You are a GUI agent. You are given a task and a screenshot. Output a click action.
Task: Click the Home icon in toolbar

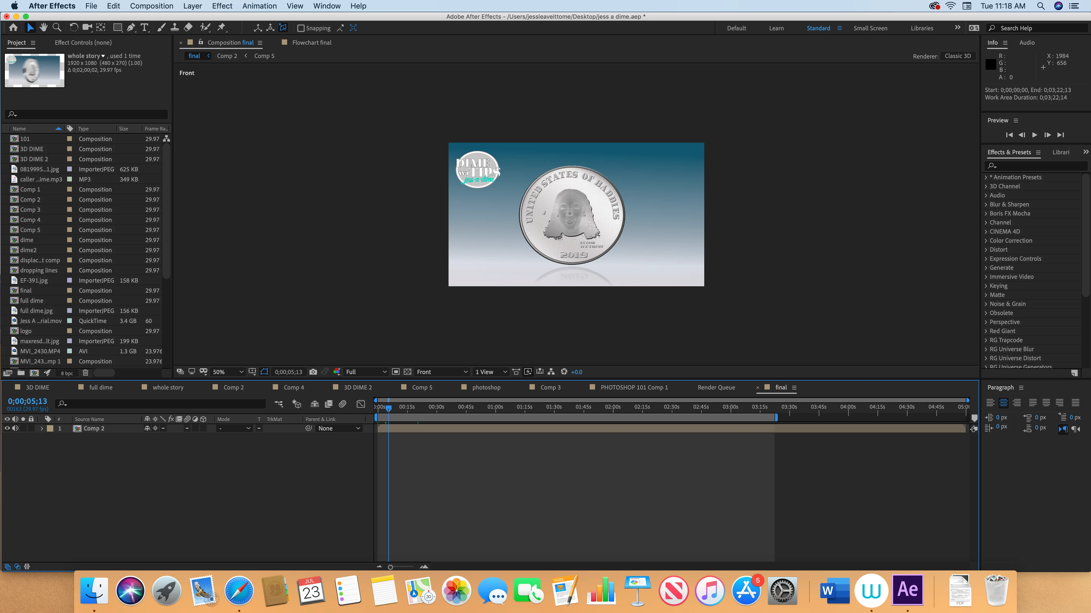tap(13, 28)
